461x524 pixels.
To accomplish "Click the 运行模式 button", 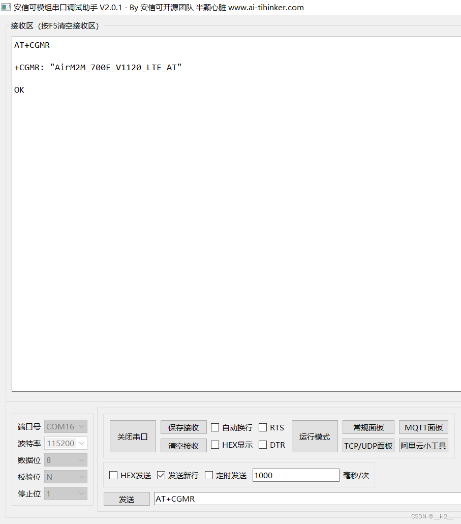I will click(x=315, y=436).
